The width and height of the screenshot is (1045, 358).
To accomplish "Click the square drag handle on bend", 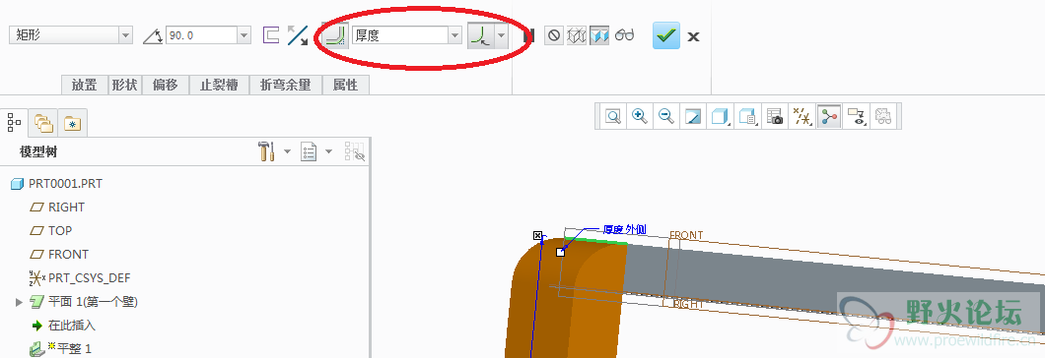I will tap(560, 252).
